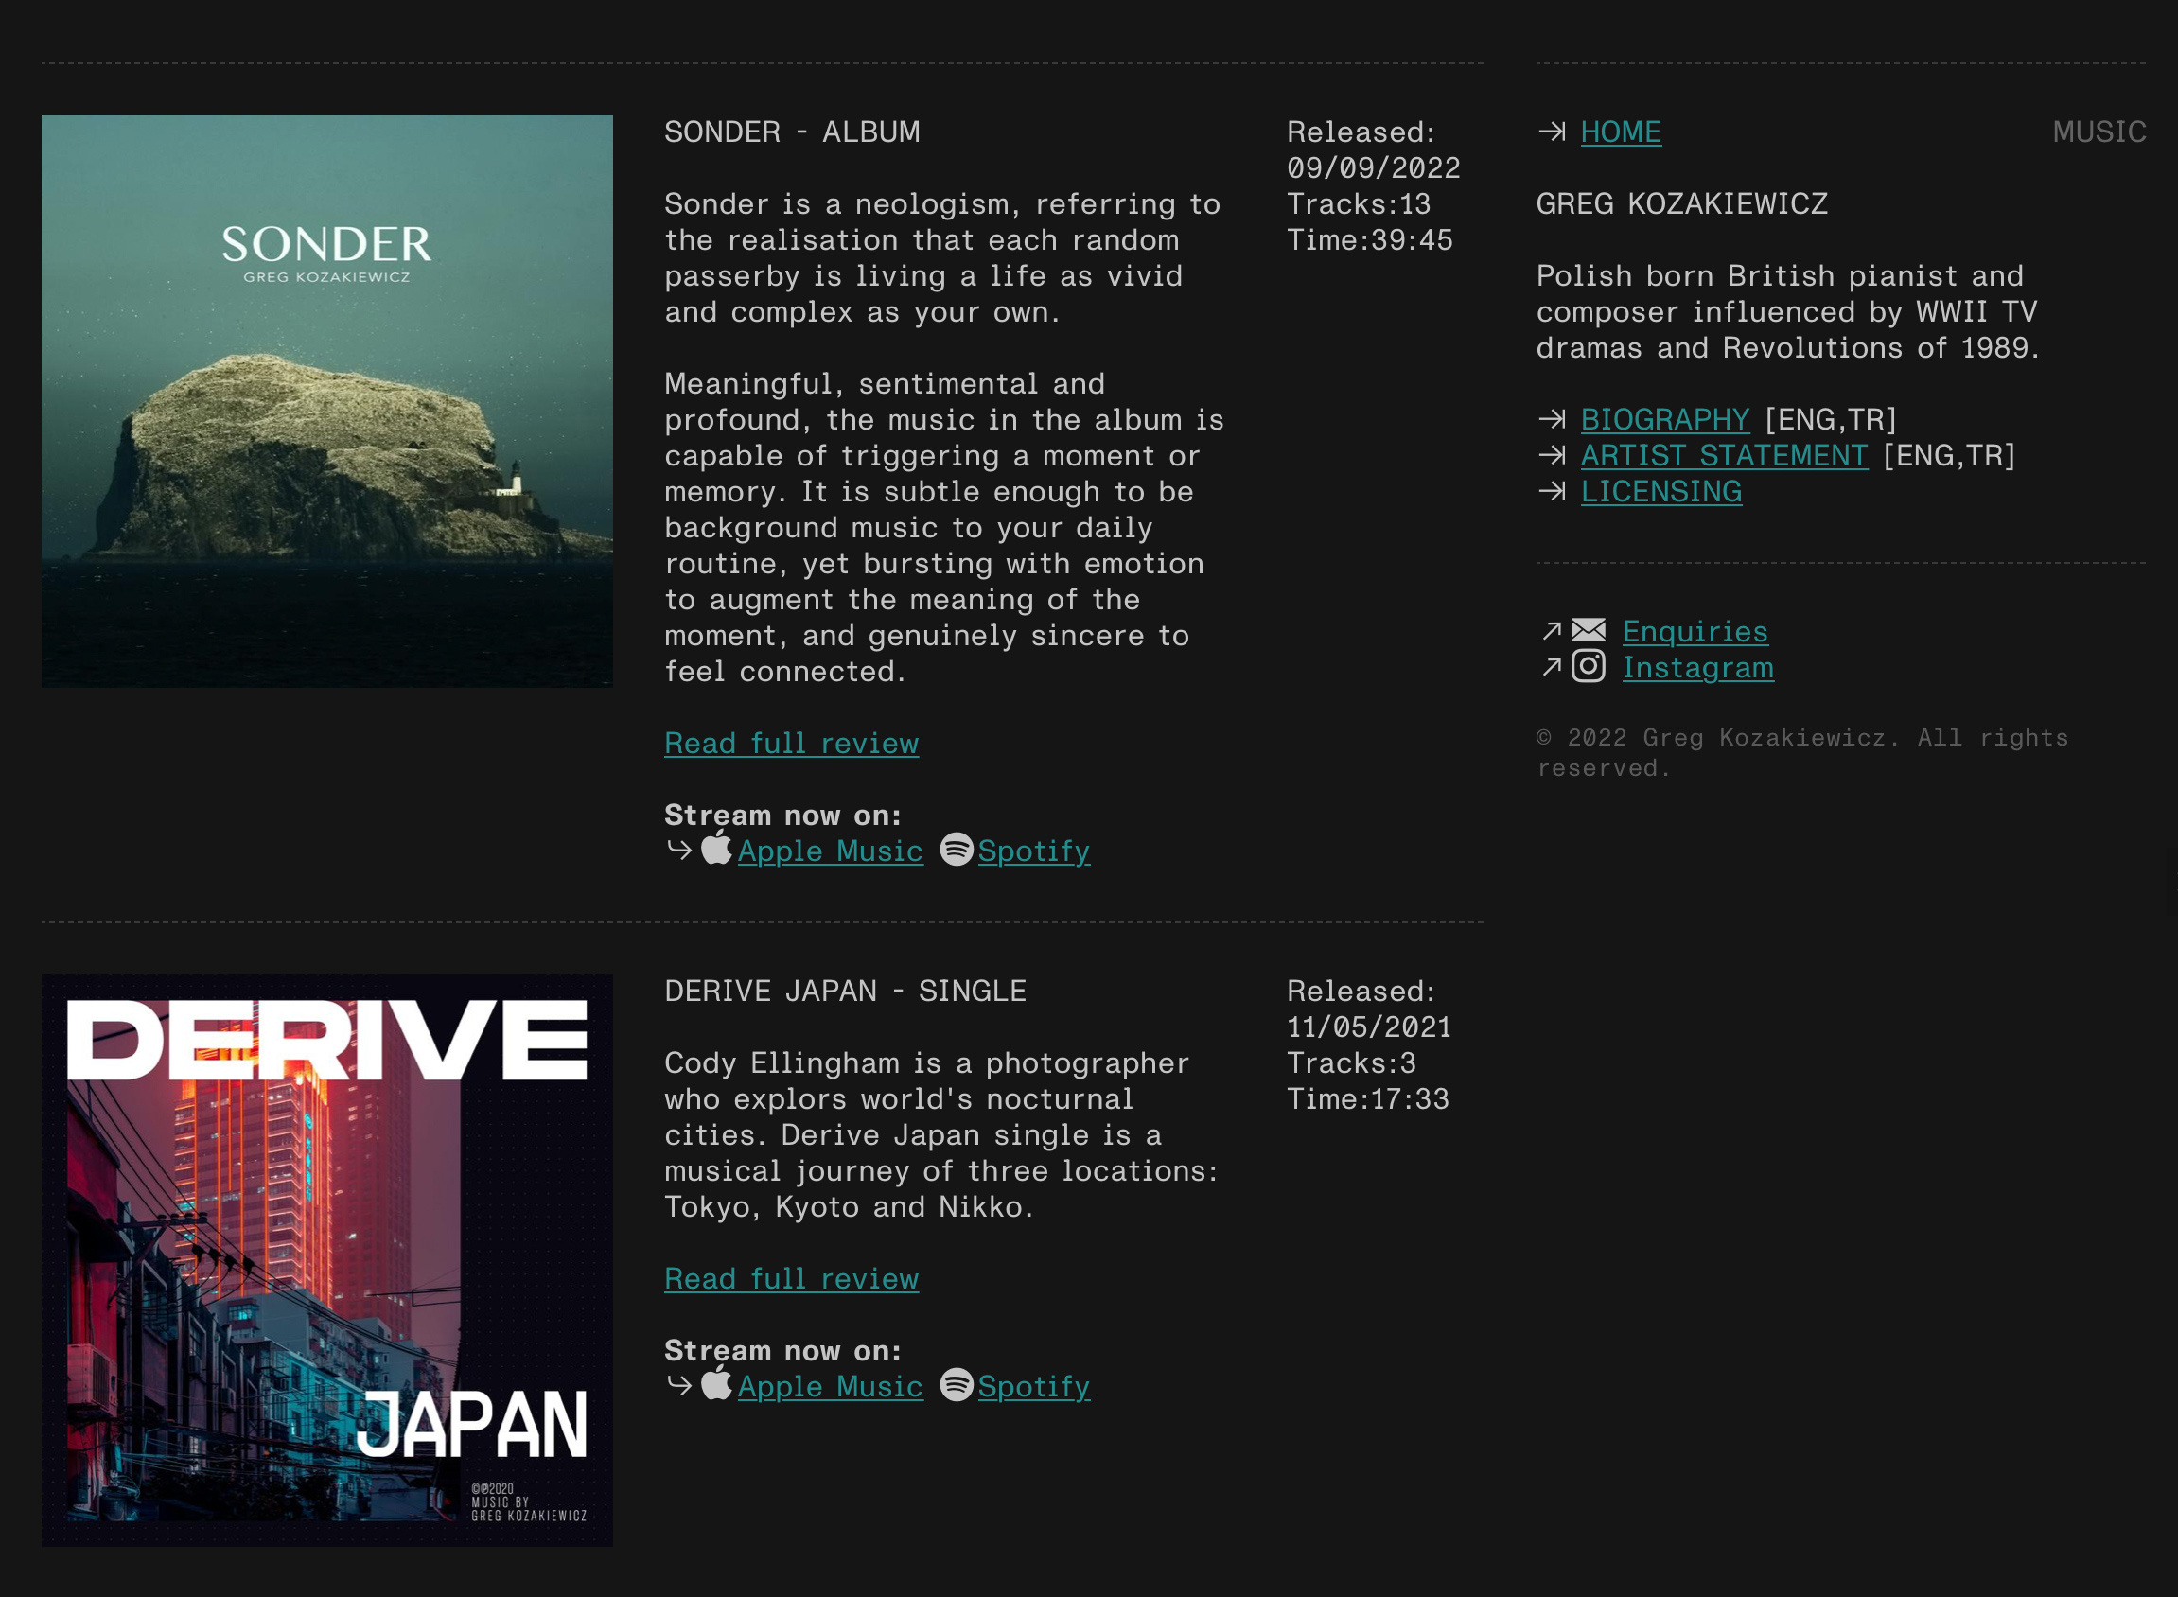Click the [ENG,TR] label after BIOGRAPHY
This screenshot has width=2178, height=1597.
coord(1831,419)
